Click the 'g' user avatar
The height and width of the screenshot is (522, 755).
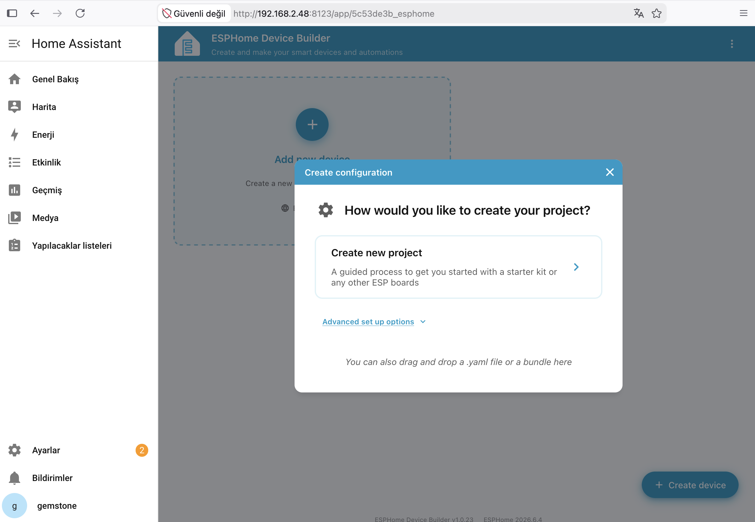coord(15,506)
